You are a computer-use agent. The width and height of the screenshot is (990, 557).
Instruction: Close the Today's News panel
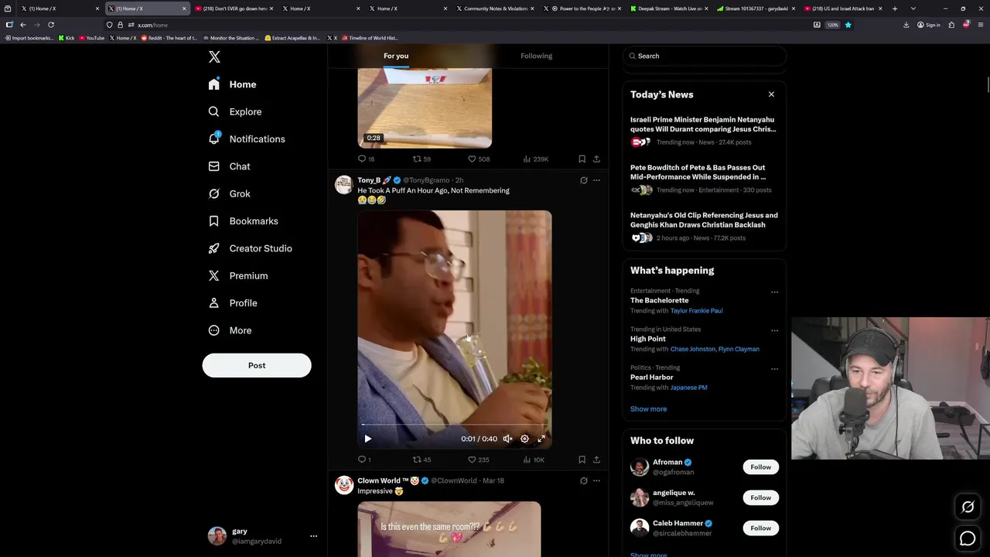point(771,94)
